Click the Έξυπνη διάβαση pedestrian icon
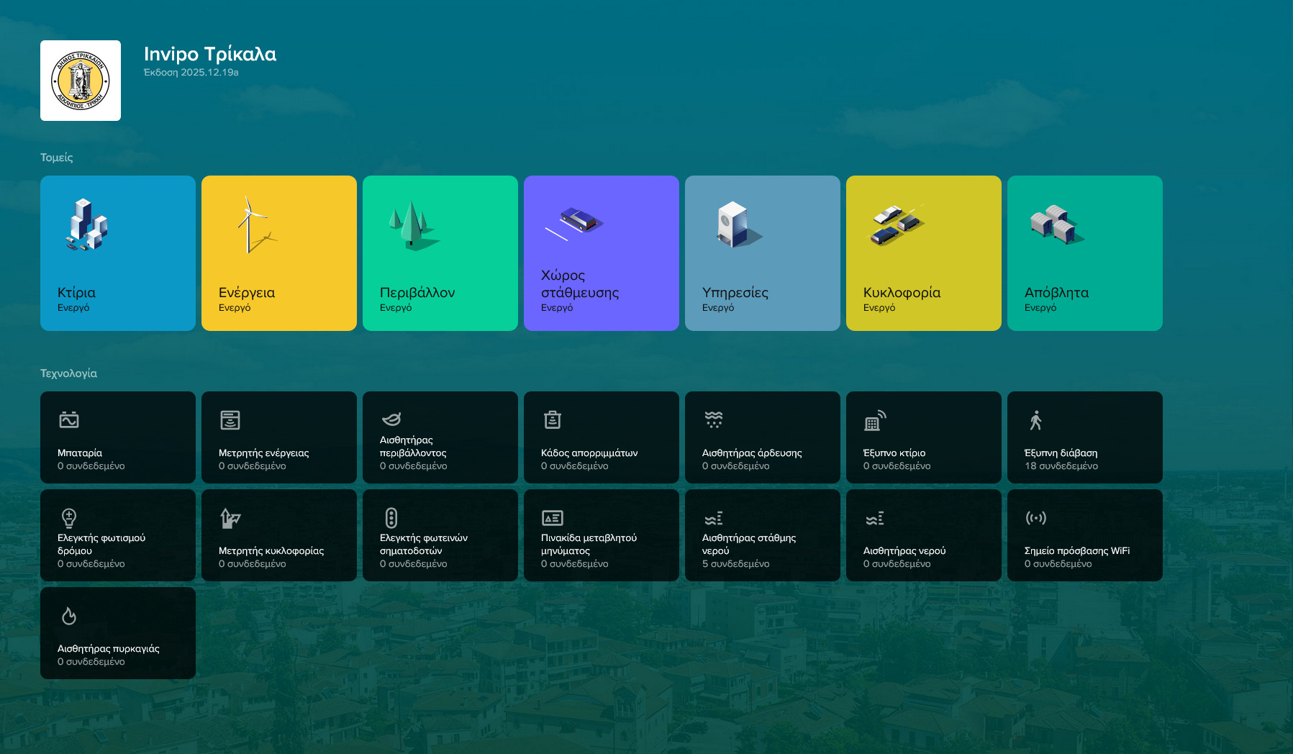The height and width of the screenshot is (754, 1293). [x=1036, y=419]
